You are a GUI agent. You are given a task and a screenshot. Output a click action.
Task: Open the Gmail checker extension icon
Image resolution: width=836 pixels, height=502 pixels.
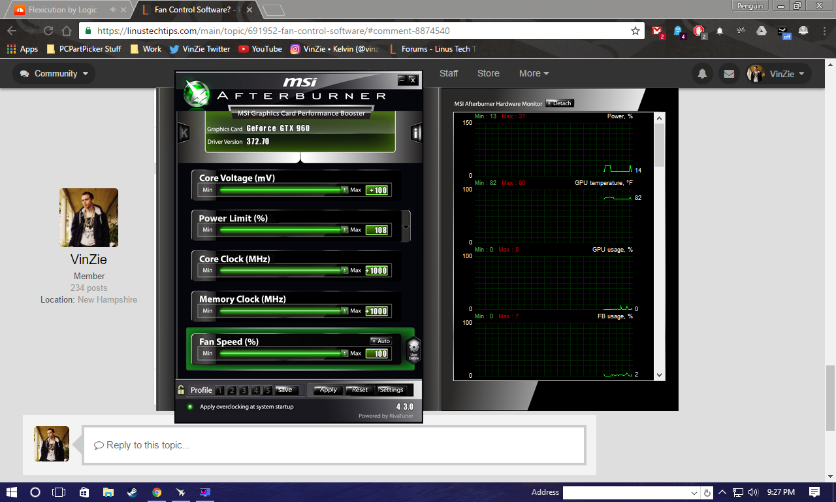[x=658, y=31]
